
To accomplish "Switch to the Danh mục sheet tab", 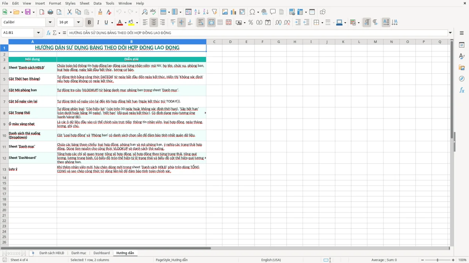I will point(79,253).
